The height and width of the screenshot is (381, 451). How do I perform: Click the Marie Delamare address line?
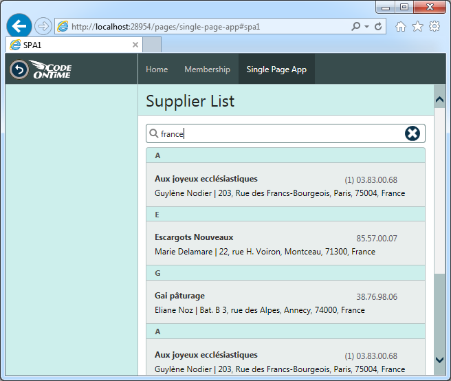tap(265, 252)
